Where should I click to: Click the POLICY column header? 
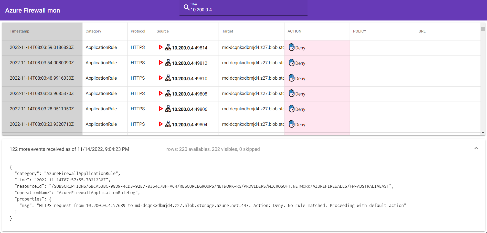[x=382, y=31]
